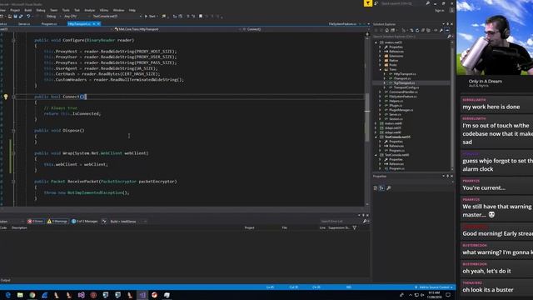This screenshot has width=533, height=300.
Task: Open the Help menu
Action: [132, 10]
